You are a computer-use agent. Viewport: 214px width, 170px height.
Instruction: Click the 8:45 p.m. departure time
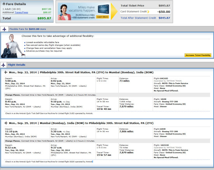click(x=11, y=102)
